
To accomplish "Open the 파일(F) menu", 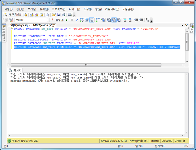I will coord(8,9).
